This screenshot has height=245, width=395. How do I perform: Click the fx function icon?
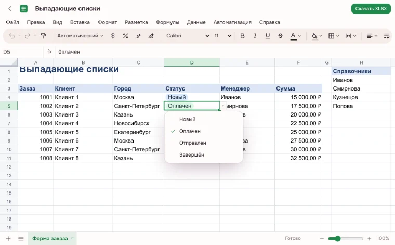pos(49,51)
